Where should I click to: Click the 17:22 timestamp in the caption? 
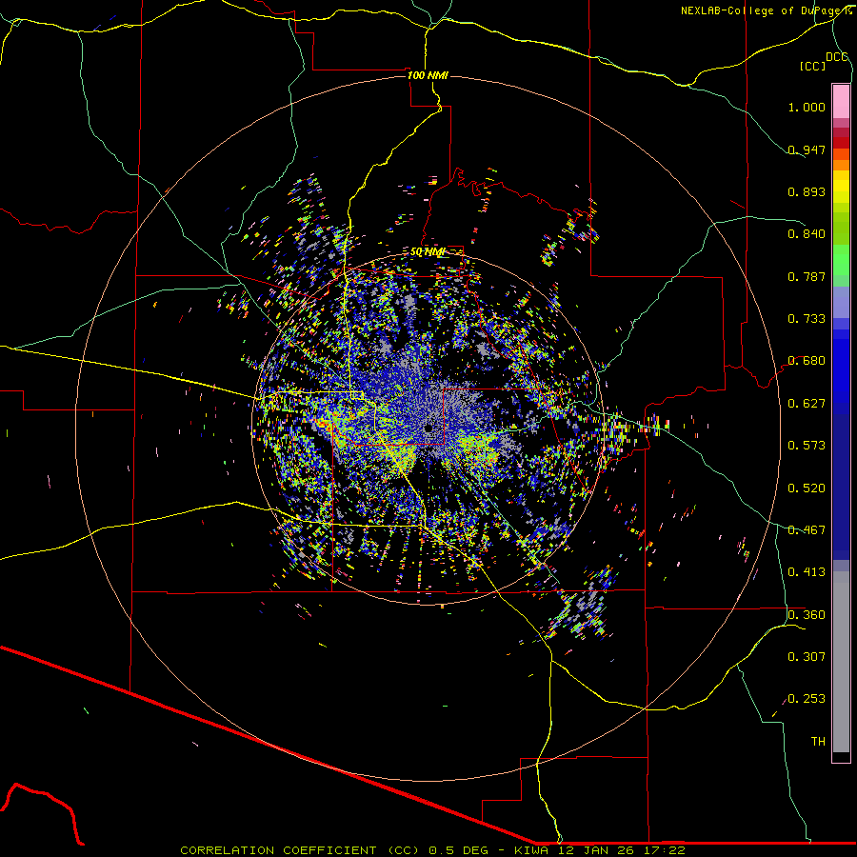[x=665, y=850]
